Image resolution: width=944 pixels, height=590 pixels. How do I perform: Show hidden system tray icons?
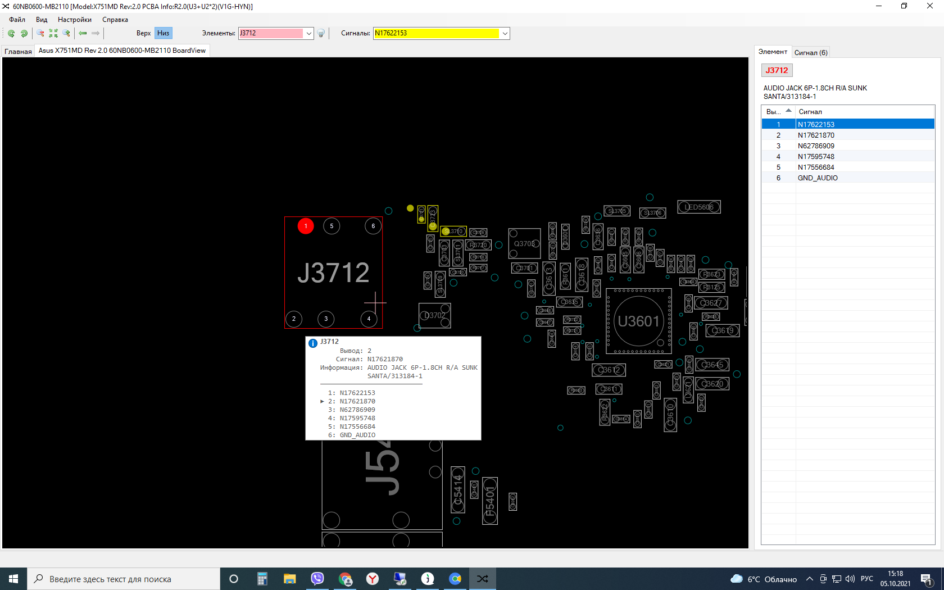[x=809, y=579]
